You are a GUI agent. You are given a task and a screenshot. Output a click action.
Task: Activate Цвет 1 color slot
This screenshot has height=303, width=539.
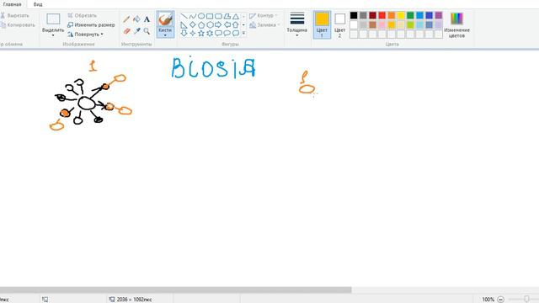[x=322, y=24]
